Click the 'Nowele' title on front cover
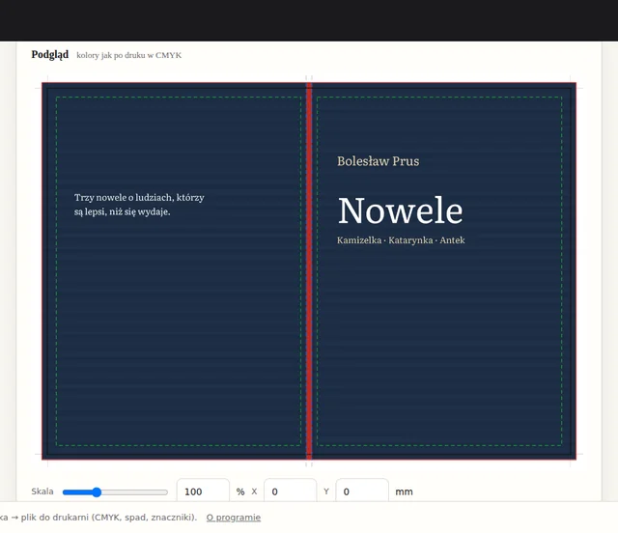618x533 pixels. 401,210
